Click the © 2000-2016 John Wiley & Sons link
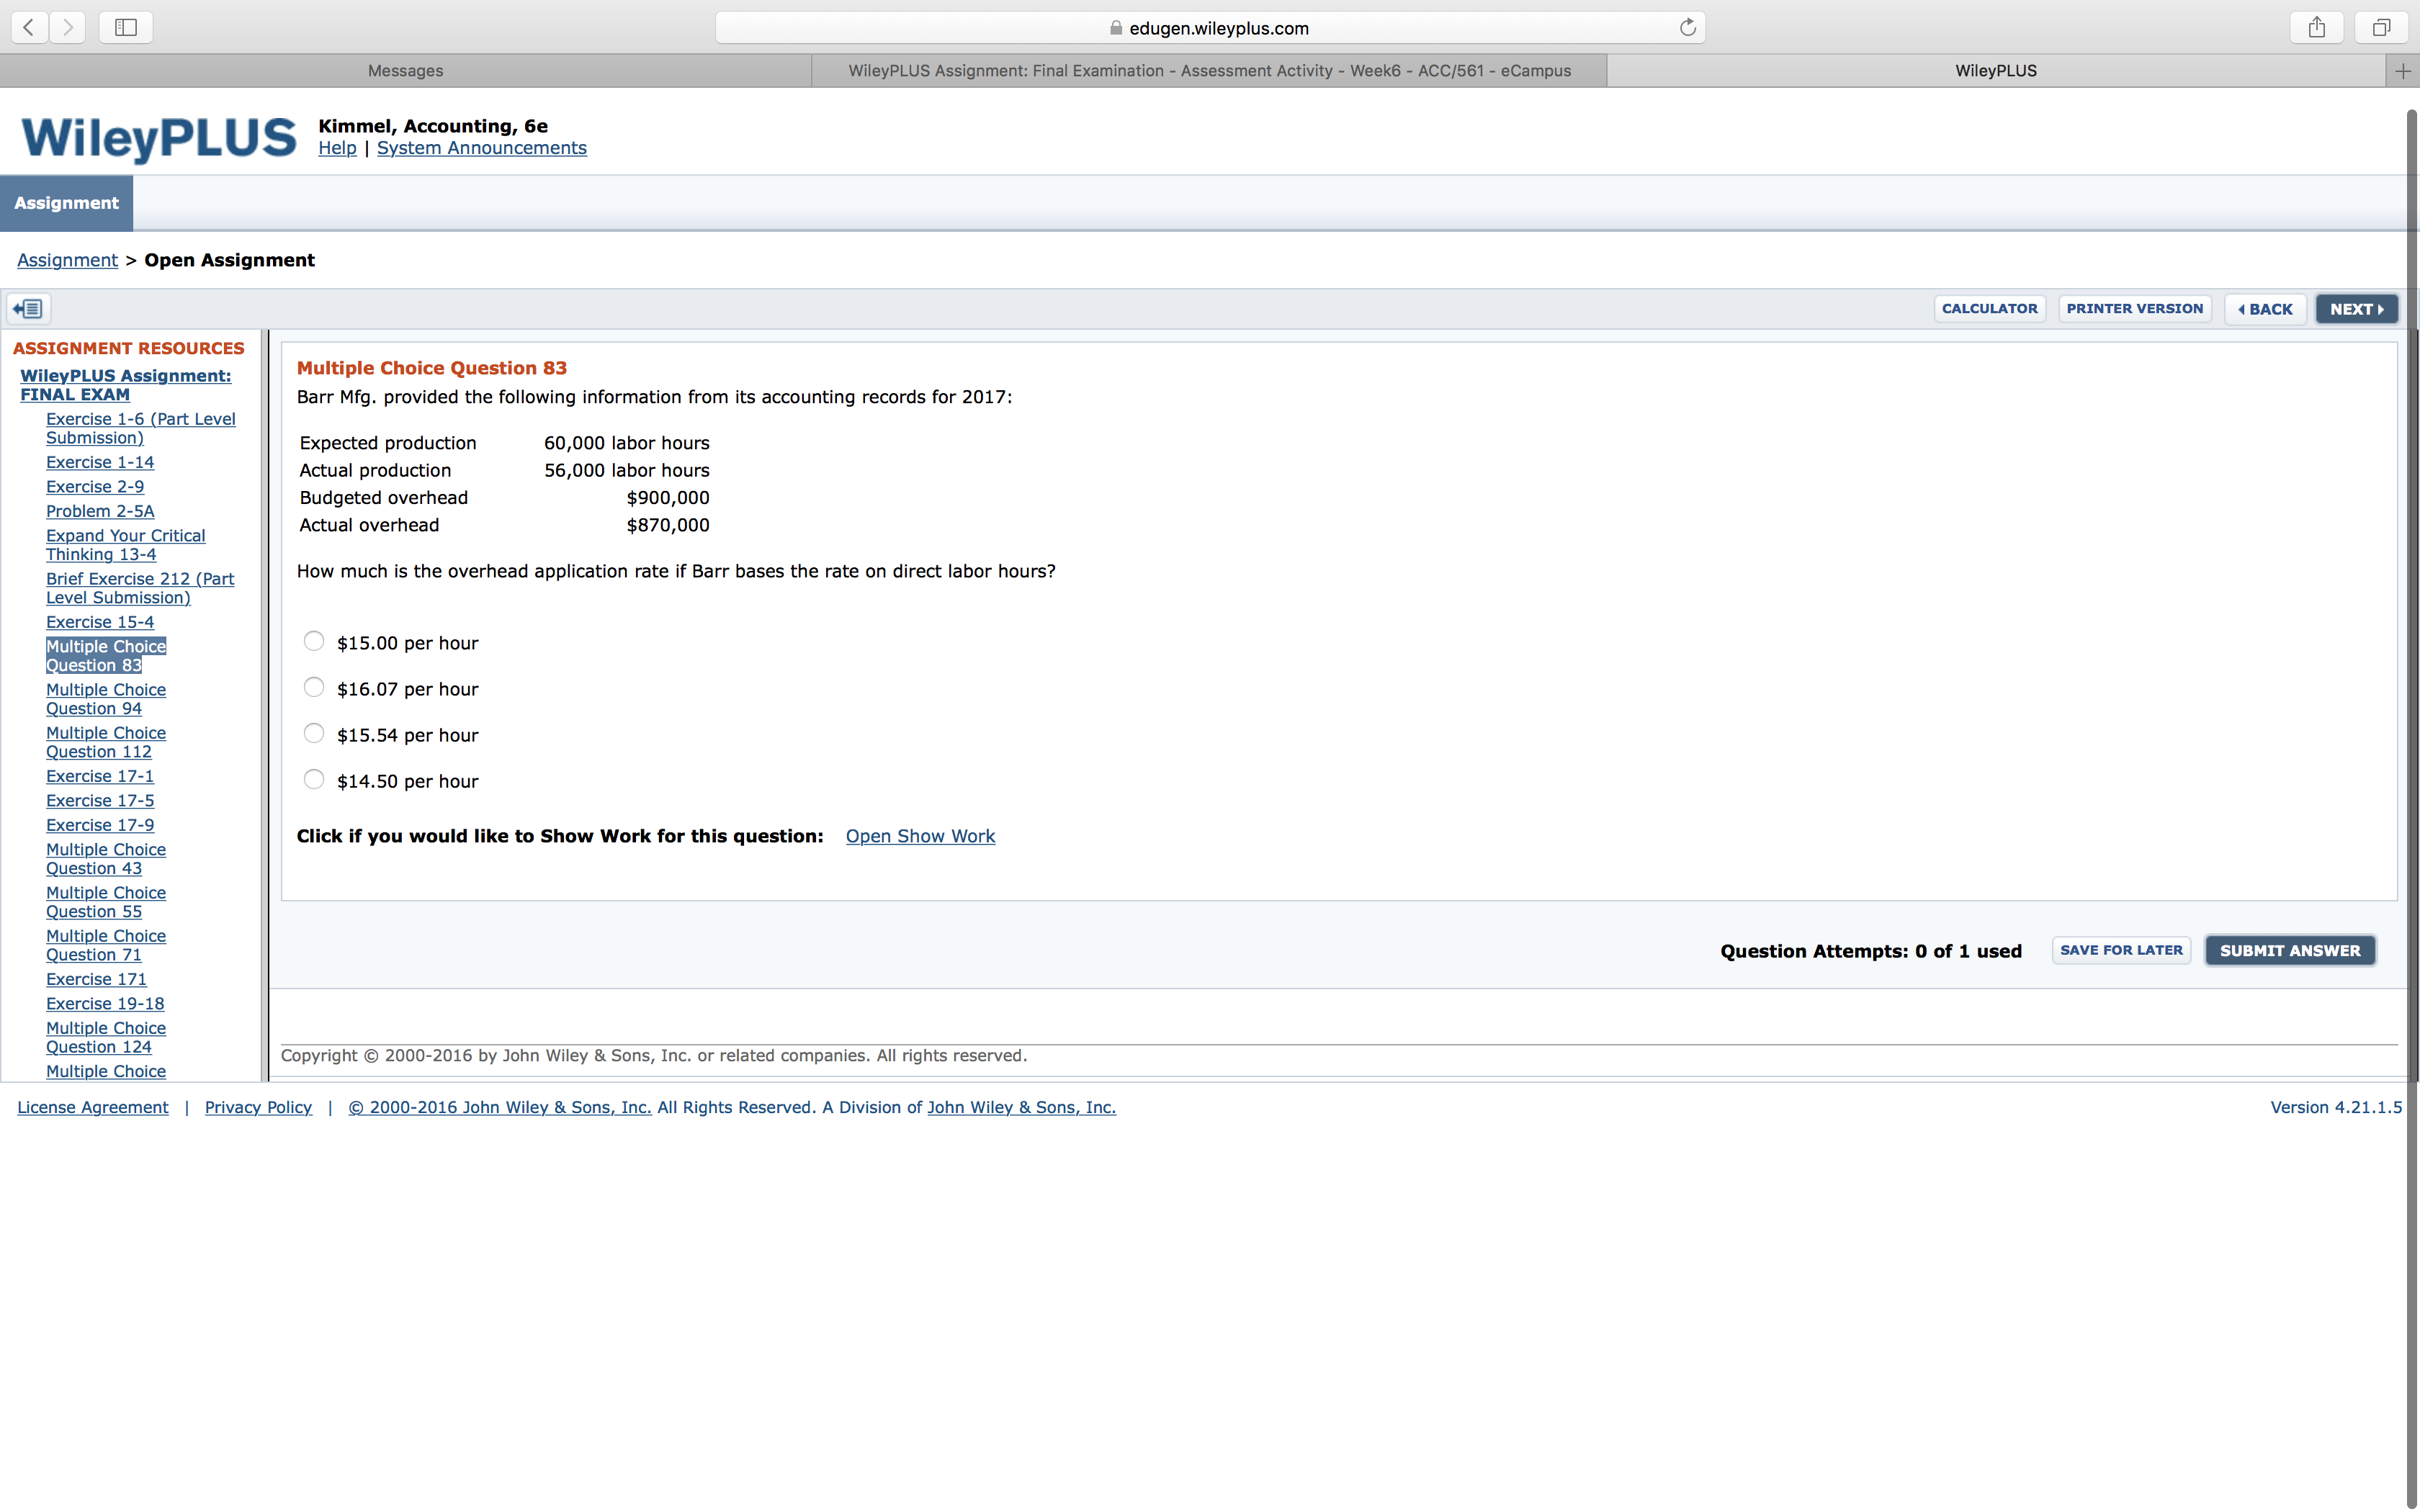2420x1512 pixels. 500,1107
